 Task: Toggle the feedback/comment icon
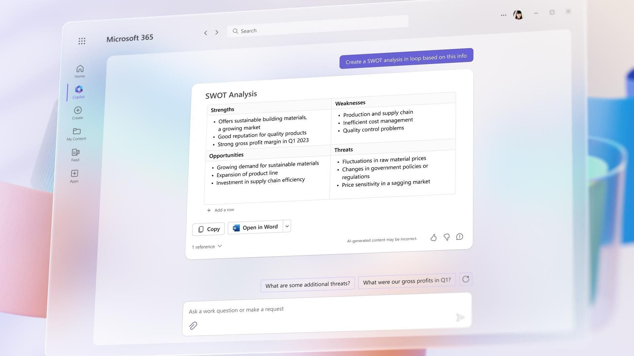459,236
